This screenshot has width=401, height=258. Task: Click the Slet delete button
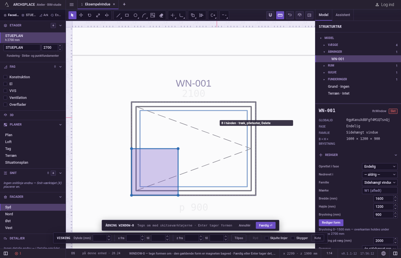point(393,111)
